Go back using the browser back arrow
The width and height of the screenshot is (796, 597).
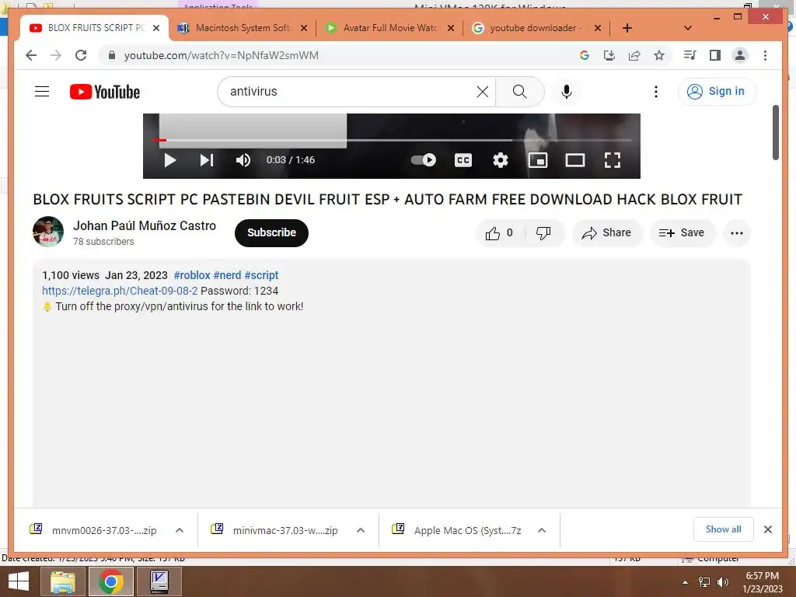pyautogui.click(x=31, y=55)
